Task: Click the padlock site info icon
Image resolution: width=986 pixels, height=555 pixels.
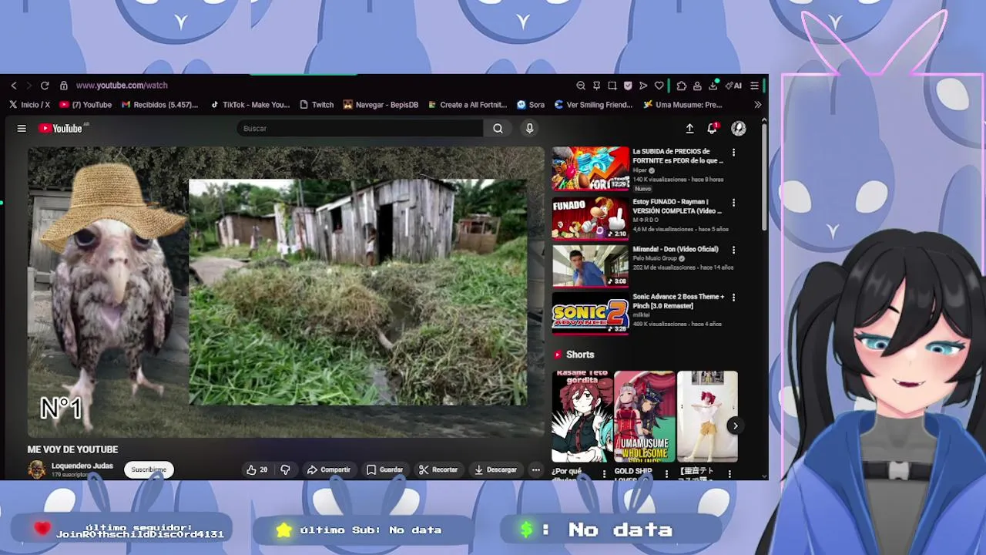Action: (x=64, y=86)
